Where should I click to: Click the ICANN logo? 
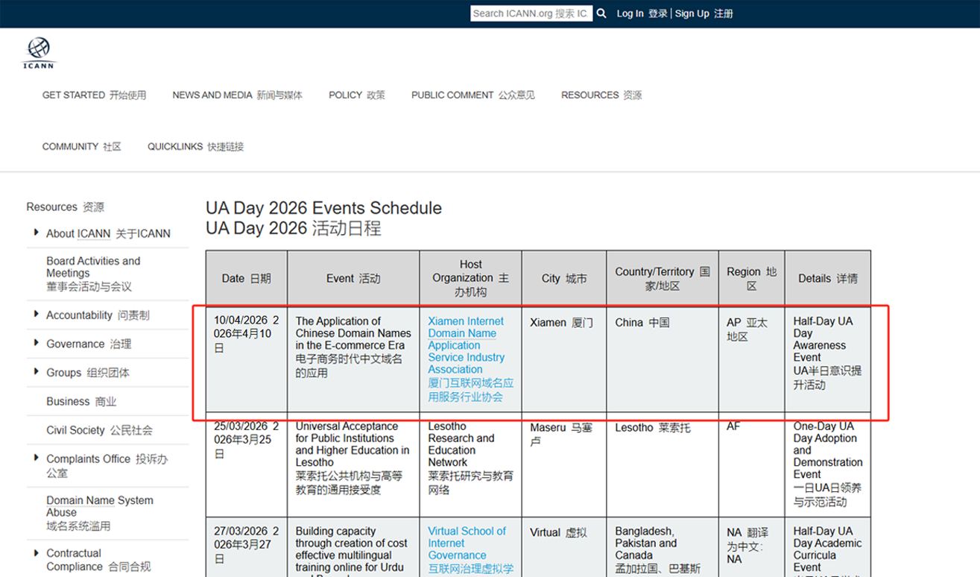[x=39, y=53]
